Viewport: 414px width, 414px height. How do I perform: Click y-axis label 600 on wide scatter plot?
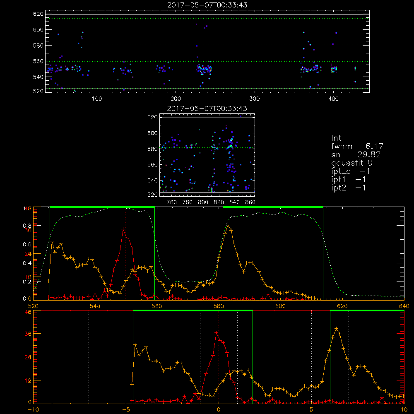[x=38, y=29]
